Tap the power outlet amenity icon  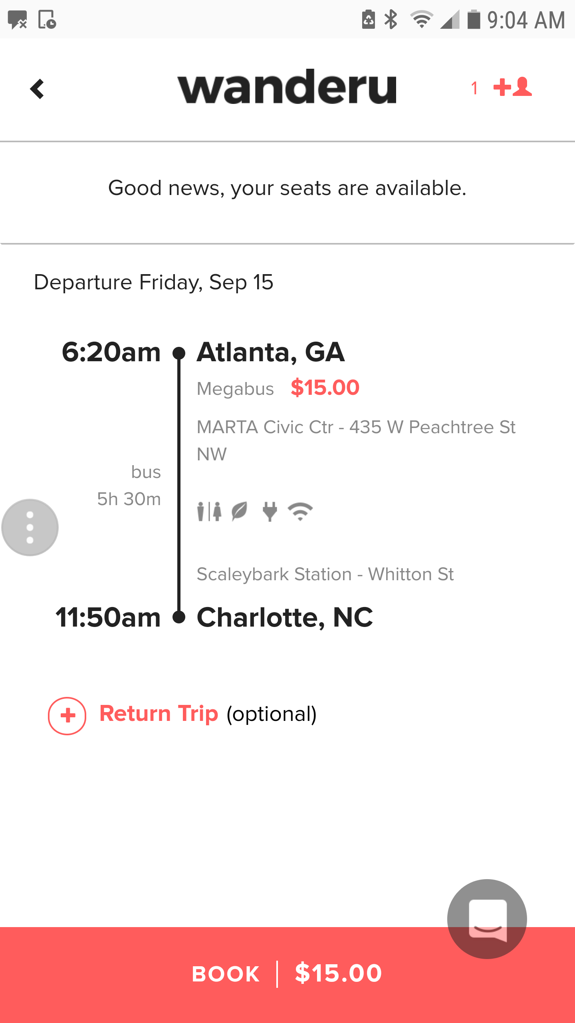(270, 511)
